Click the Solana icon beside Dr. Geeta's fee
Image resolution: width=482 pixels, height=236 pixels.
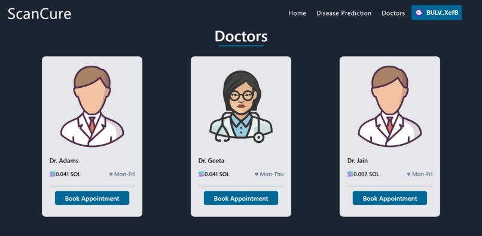201,174
